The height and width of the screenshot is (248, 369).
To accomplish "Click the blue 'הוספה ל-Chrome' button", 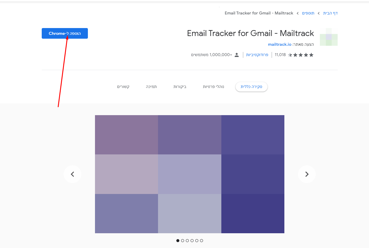I will 65,33.
